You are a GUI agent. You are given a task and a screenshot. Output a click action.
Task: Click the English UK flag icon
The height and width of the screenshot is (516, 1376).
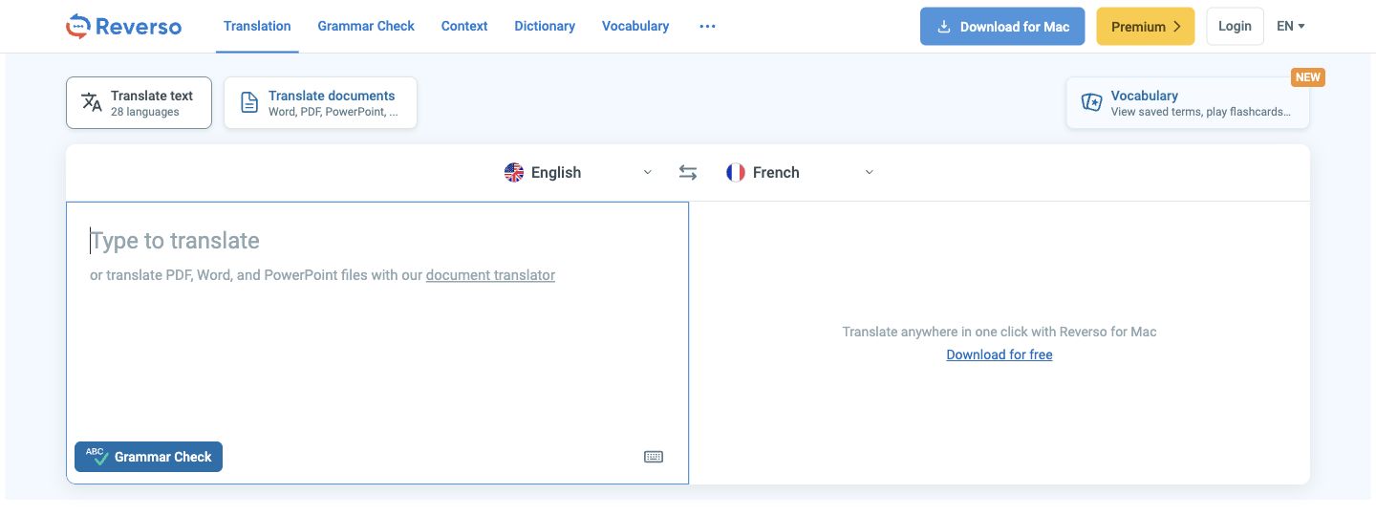pyautogui.click(x=514, y=173)
